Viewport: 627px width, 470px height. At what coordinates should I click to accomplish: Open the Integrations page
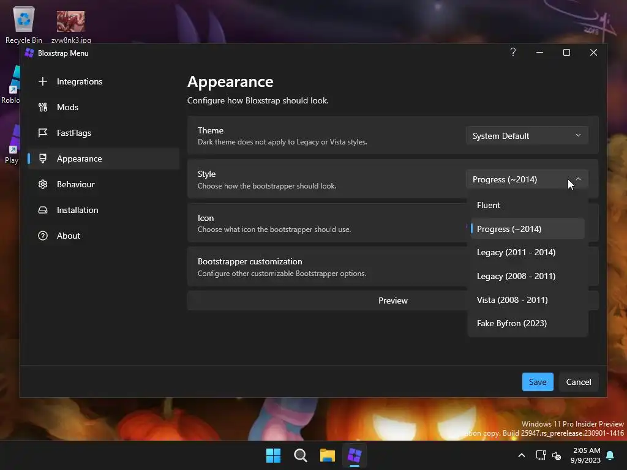(103, 81)
